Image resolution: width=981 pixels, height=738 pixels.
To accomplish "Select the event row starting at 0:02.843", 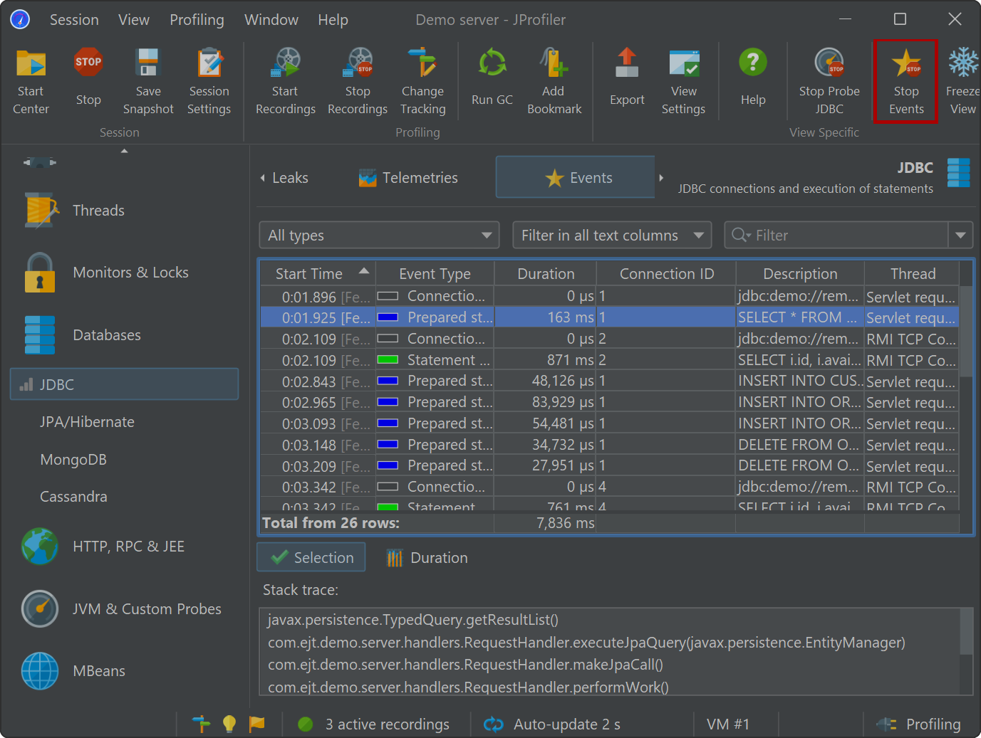I will (610, 381).
